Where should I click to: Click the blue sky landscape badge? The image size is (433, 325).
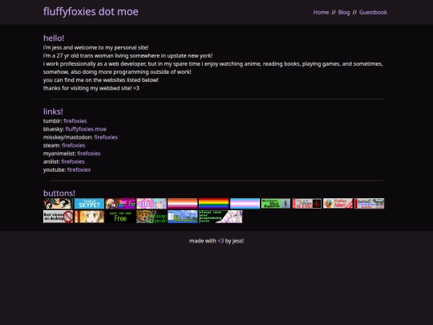click(183, 217)
